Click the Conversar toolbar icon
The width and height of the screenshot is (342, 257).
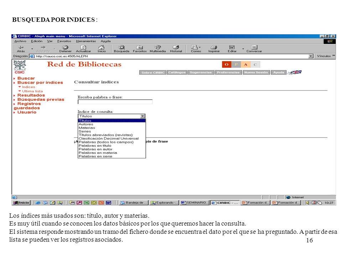coord(254,47)
